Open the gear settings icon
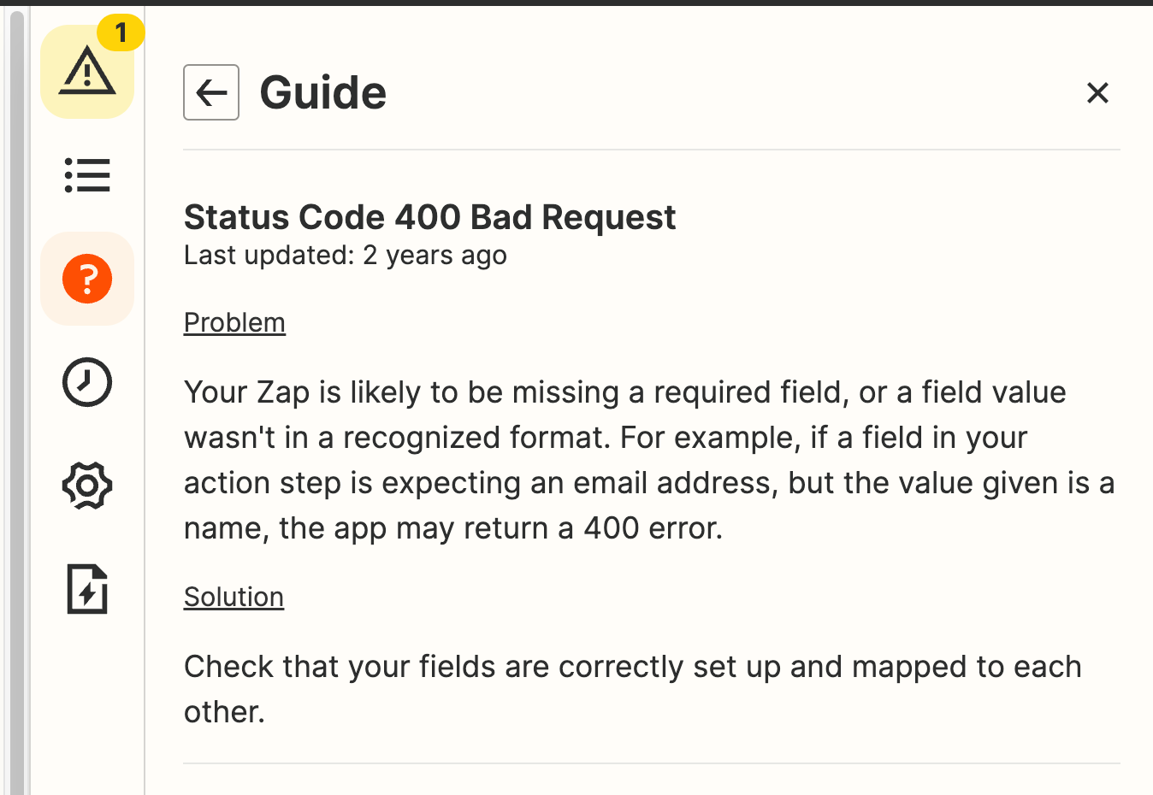 [87, 486]
